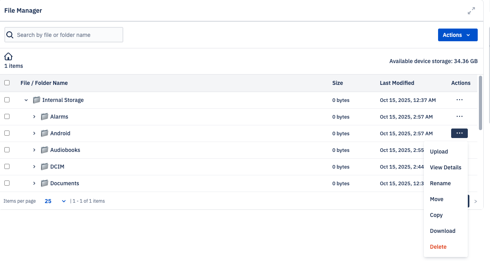Click the blue Actions button

click(x=457, y=35)
